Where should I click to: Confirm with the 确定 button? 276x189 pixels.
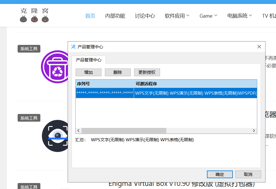[x=220, y=175]
